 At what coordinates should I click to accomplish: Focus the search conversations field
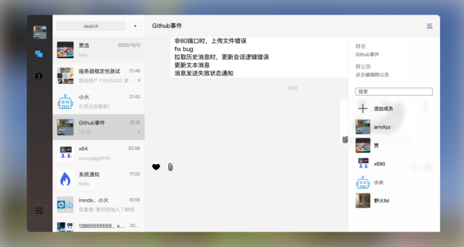91,26
